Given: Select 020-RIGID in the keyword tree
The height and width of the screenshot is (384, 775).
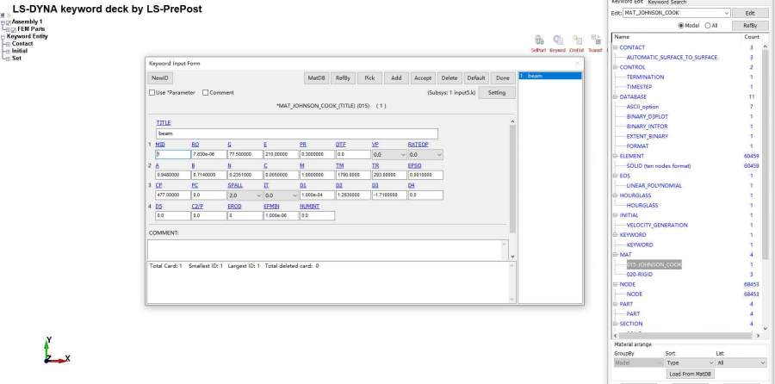Looking at the screenshot, I should tap(642, 274).
